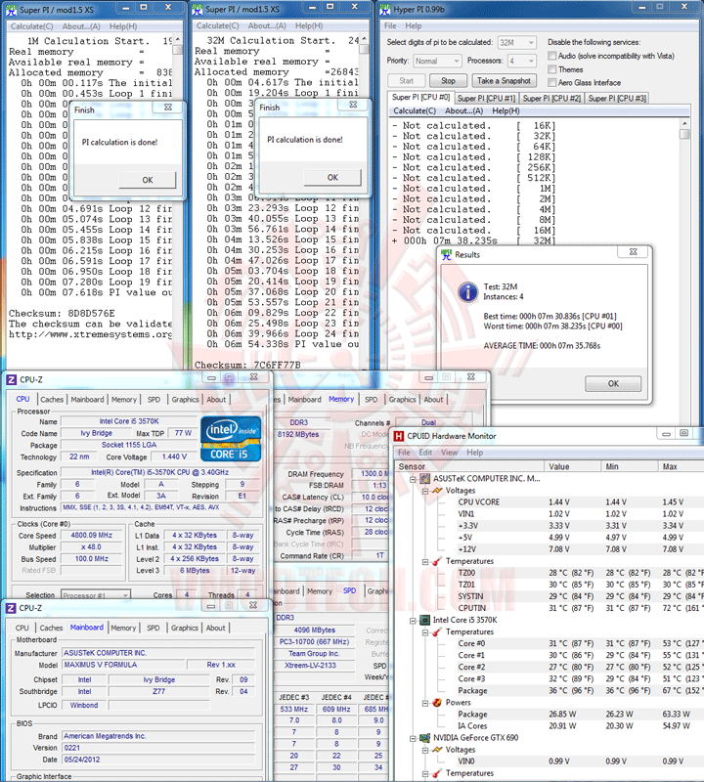
Task: Click the Super PI icon in 32M window title
Action: [x=198, y=10]
